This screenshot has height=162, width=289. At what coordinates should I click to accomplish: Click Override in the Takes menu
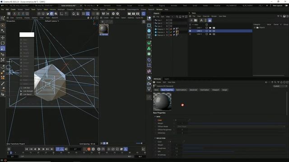[x=206, y=16]
